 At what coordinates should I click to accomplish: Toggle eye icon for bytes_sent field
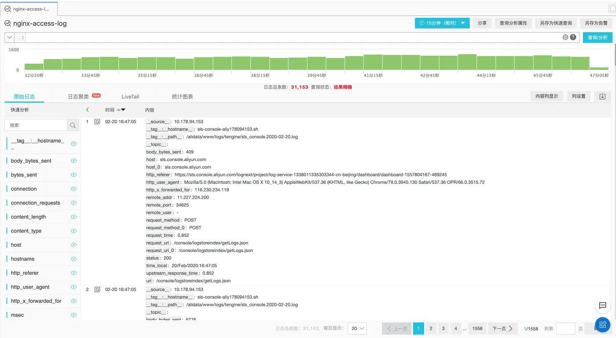[x=73, y=175]
